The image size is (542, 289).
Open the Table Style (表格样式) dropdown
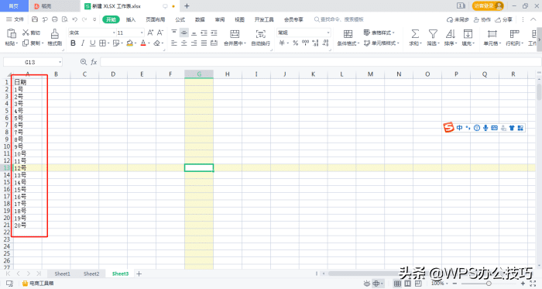coord(379,33)
